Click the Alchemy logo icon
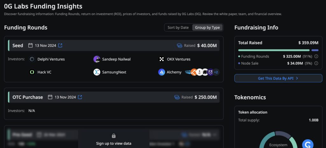 [x=161, y=72]
